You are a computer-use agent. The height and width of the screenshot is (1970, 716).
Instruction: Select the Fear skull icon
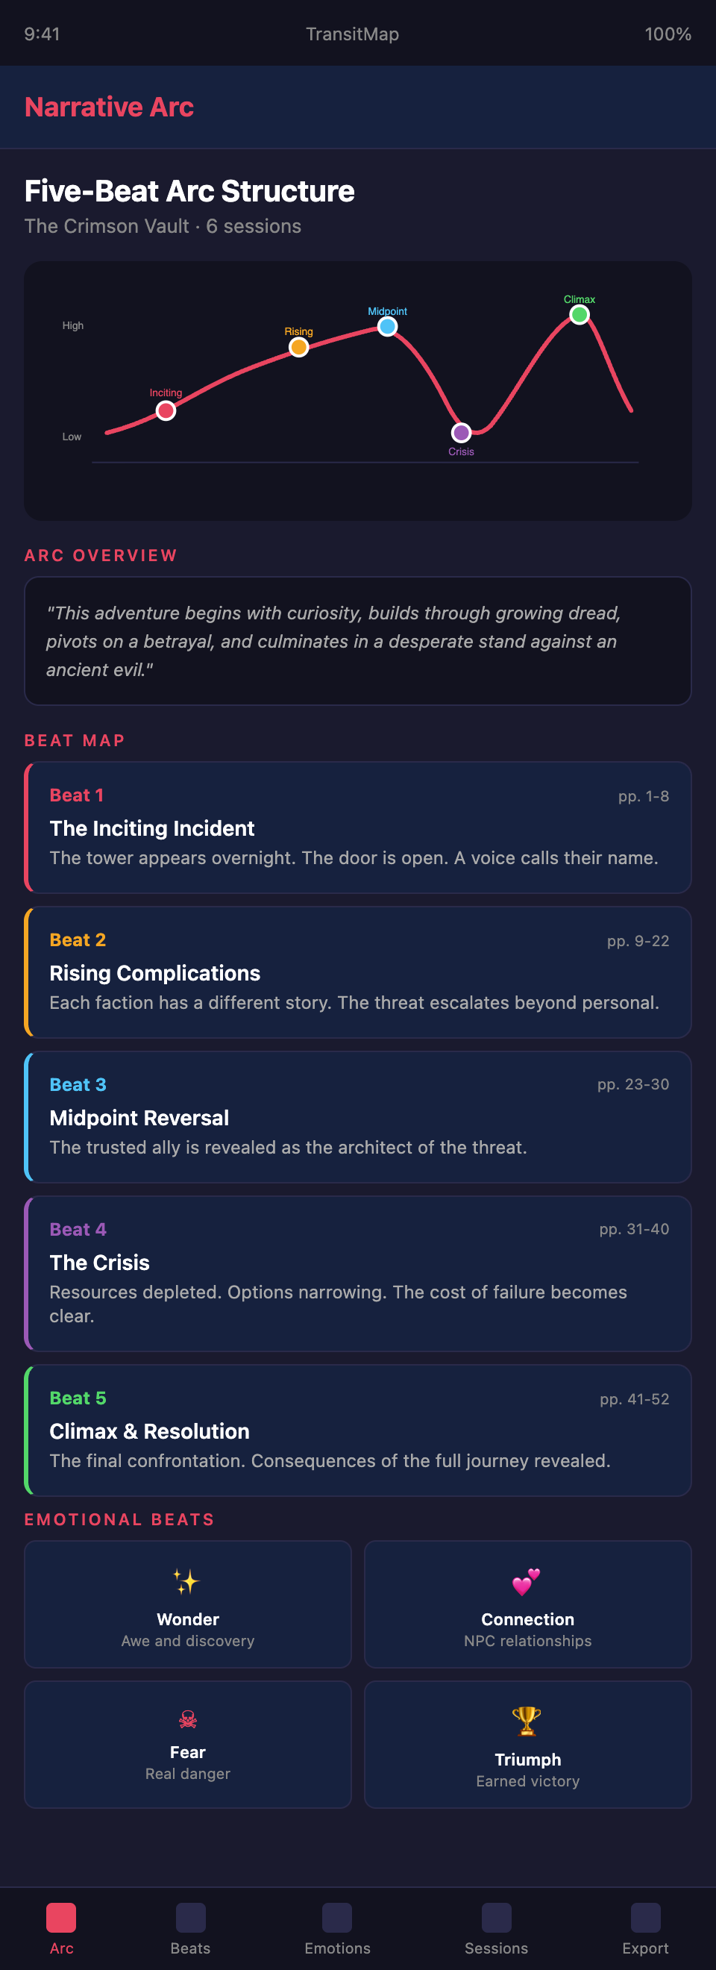pyautogui.click(x=187, y=1720)
